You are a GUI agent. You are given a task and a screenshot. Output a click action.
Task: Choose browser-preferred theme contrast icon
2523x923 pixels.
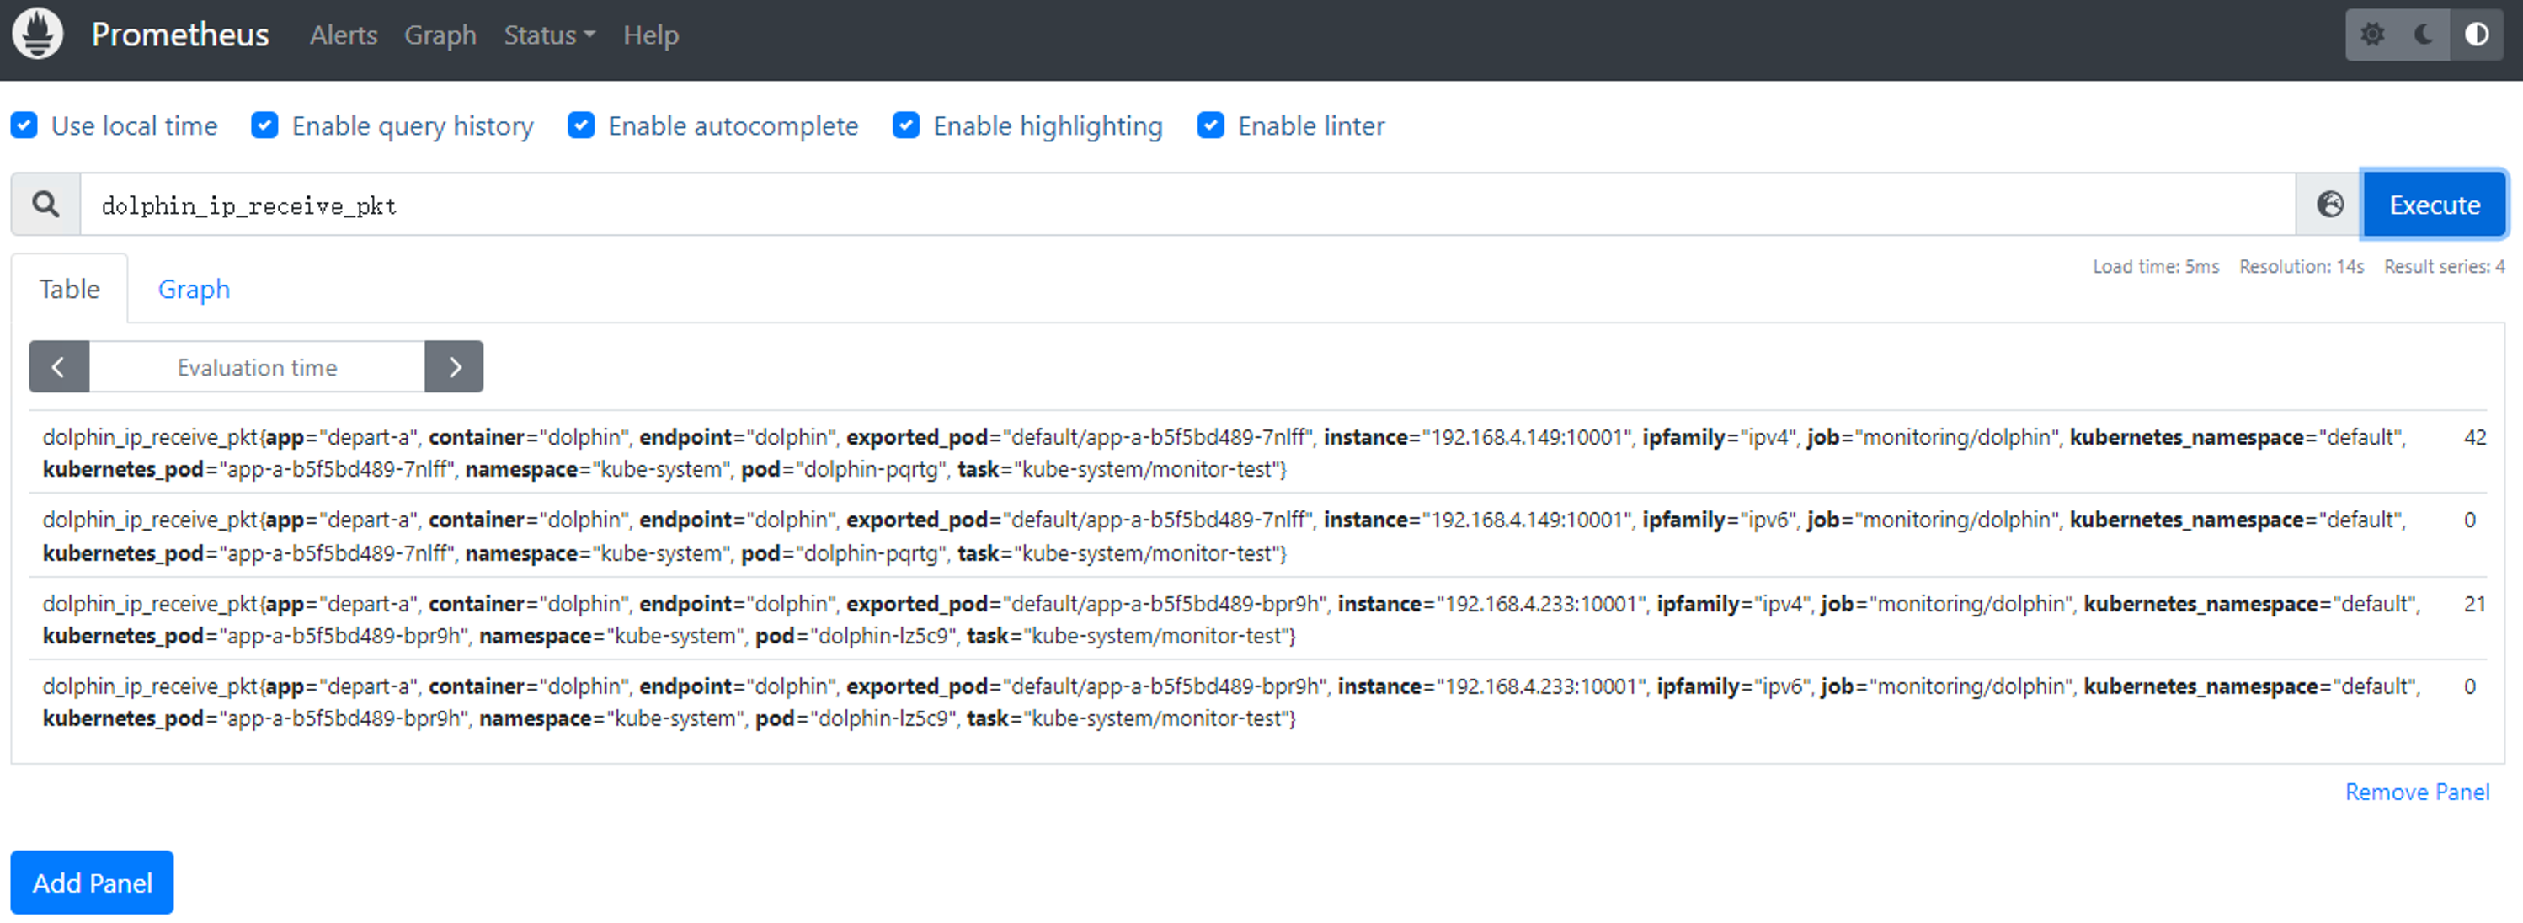(2476, 35)
